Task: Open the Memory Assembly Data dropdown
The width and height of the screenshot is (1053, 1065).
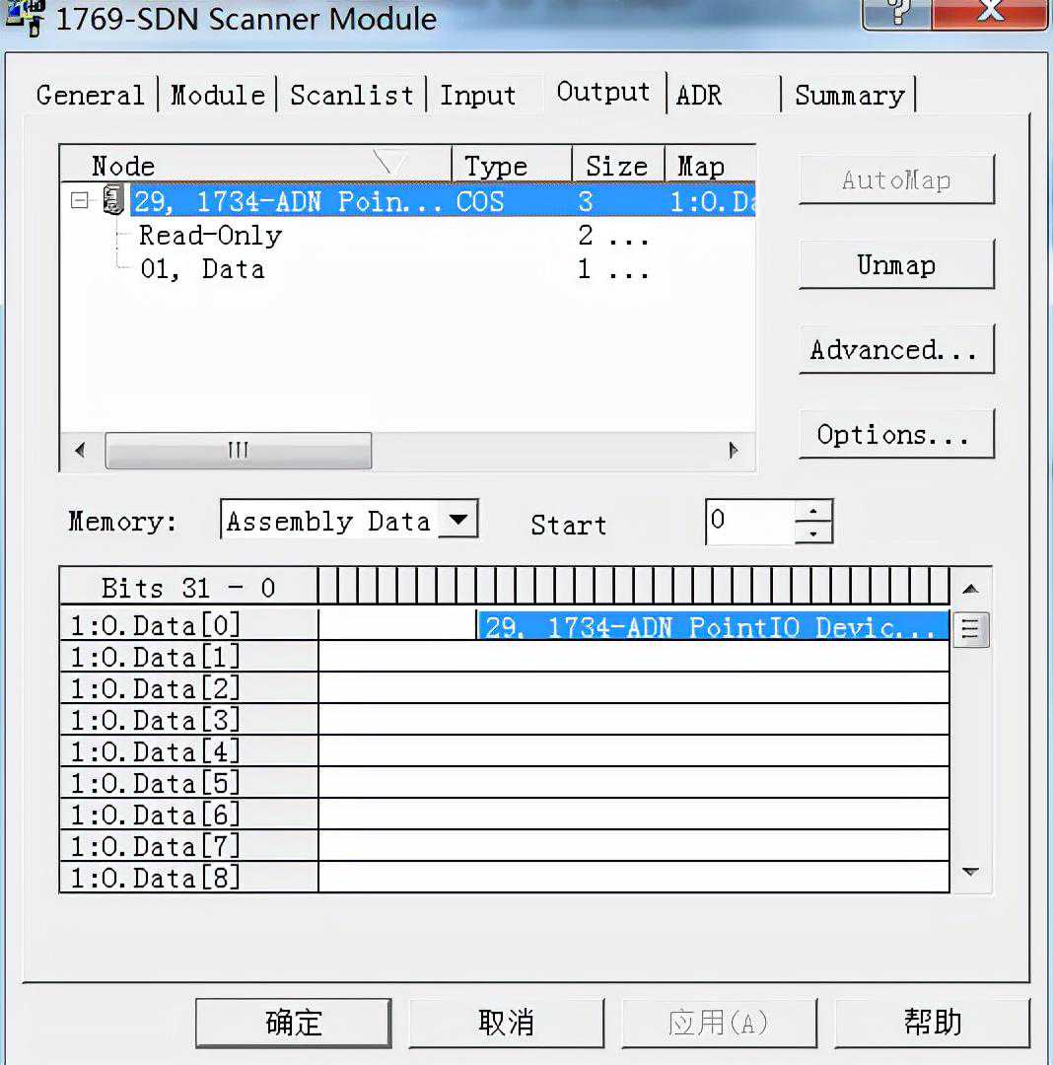Action: [x=456, y=520]
